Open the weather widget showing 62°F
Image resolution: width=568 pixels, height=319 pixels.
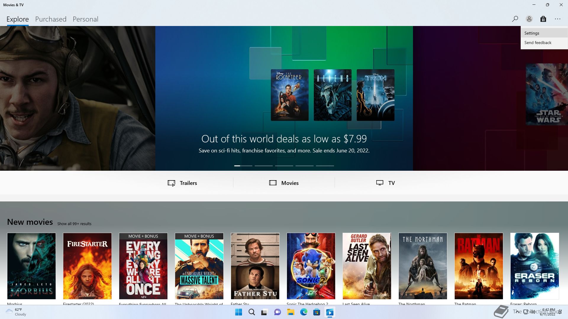16,312
